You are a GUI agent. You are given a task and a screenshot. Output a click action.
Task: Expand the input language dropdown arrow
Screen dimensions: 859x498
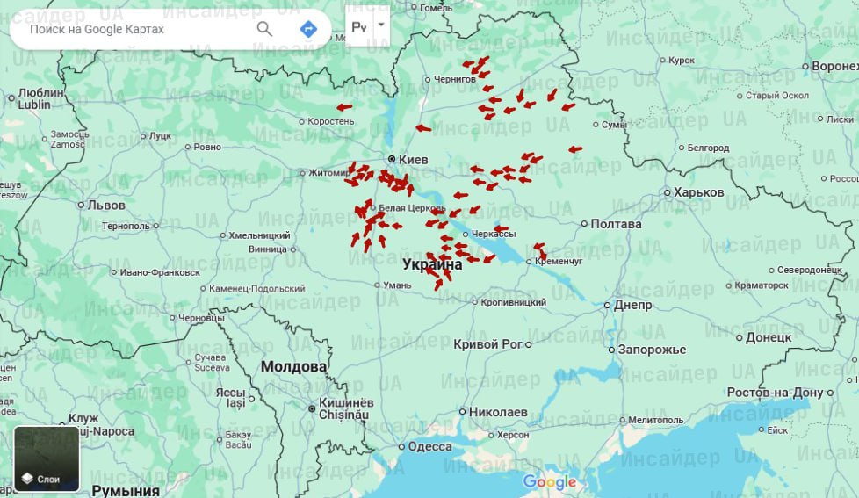[381, 25]
